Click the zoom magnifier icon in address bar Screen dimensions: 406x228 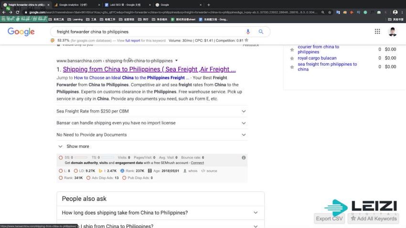pos(322,12)
